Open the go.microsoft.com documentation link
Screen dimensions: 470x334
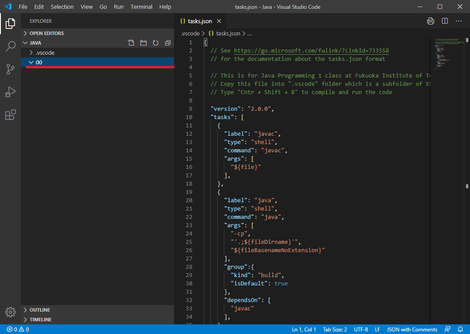click(x=311, y=50)
